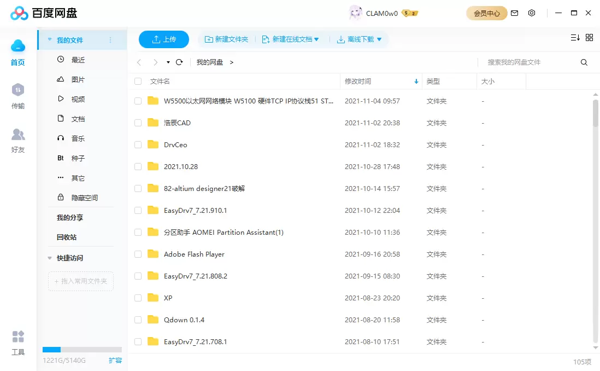Sort by the 文件名 column header

pyautogui.click(x=160, y=81)
